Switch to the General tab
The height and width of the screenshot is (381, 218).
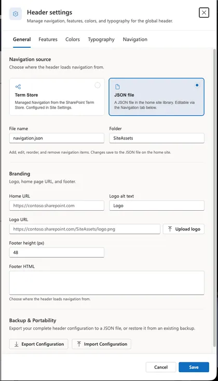22,39
